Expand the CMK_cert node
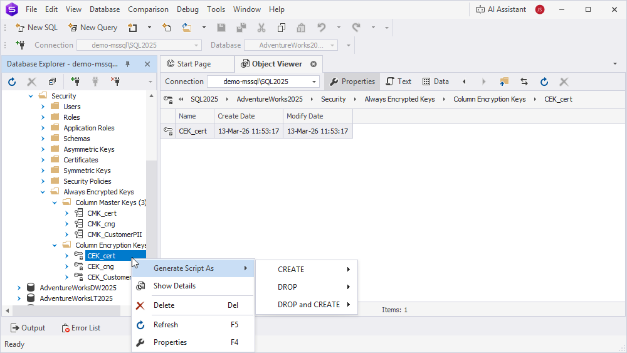The image size is (627, 353). pos(67,213)
